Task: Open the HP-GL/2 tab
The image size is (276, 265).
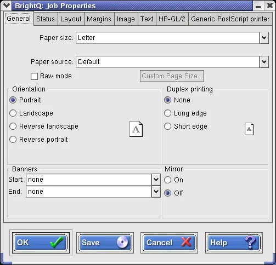Action: pos(172,19)
